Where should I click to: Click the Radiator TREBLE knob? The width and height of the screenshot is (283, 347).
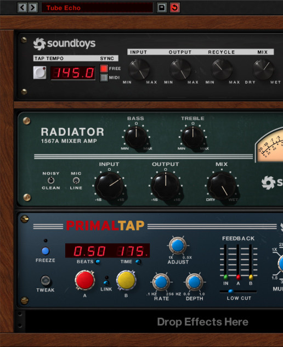tap(193, 137)
